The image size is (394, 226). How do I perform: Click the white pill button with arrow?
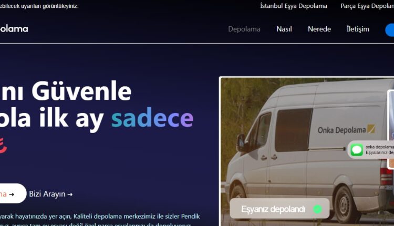pyautogui.click(x=12, y=193)
